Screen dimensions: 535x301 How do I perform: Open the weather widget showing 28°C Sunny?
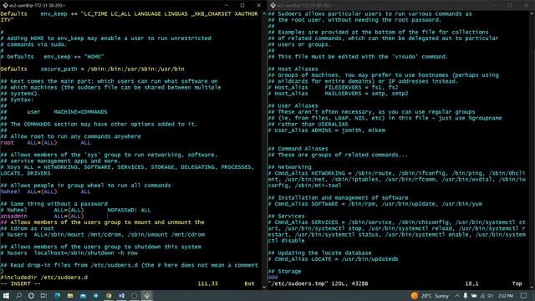click(x=430, y=295)
